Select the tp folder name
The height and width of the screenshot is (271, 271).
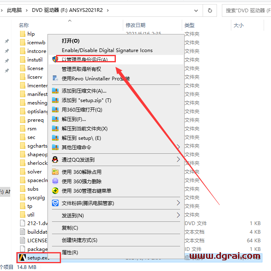point(30,206)
